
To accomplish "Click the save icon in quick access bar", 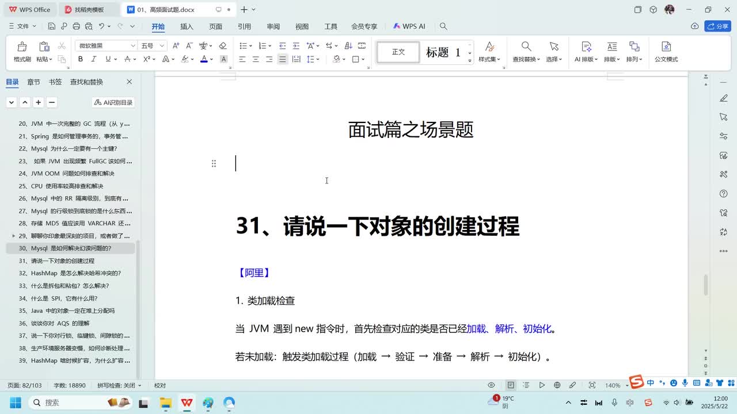I will click(x=52, y=26).
